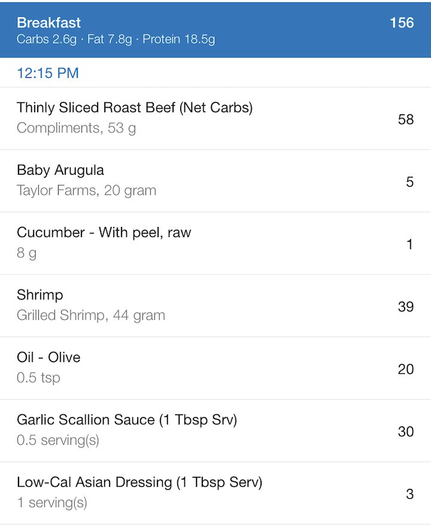The image size is (431, 525).
Task: Tap the 0.5 tsp serving text
Action: [x=38, y=378]
